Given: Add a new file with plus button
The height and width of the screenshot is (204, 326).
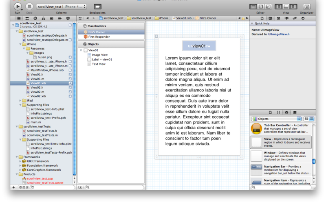Looking at the screenshot, I should 13,187.
